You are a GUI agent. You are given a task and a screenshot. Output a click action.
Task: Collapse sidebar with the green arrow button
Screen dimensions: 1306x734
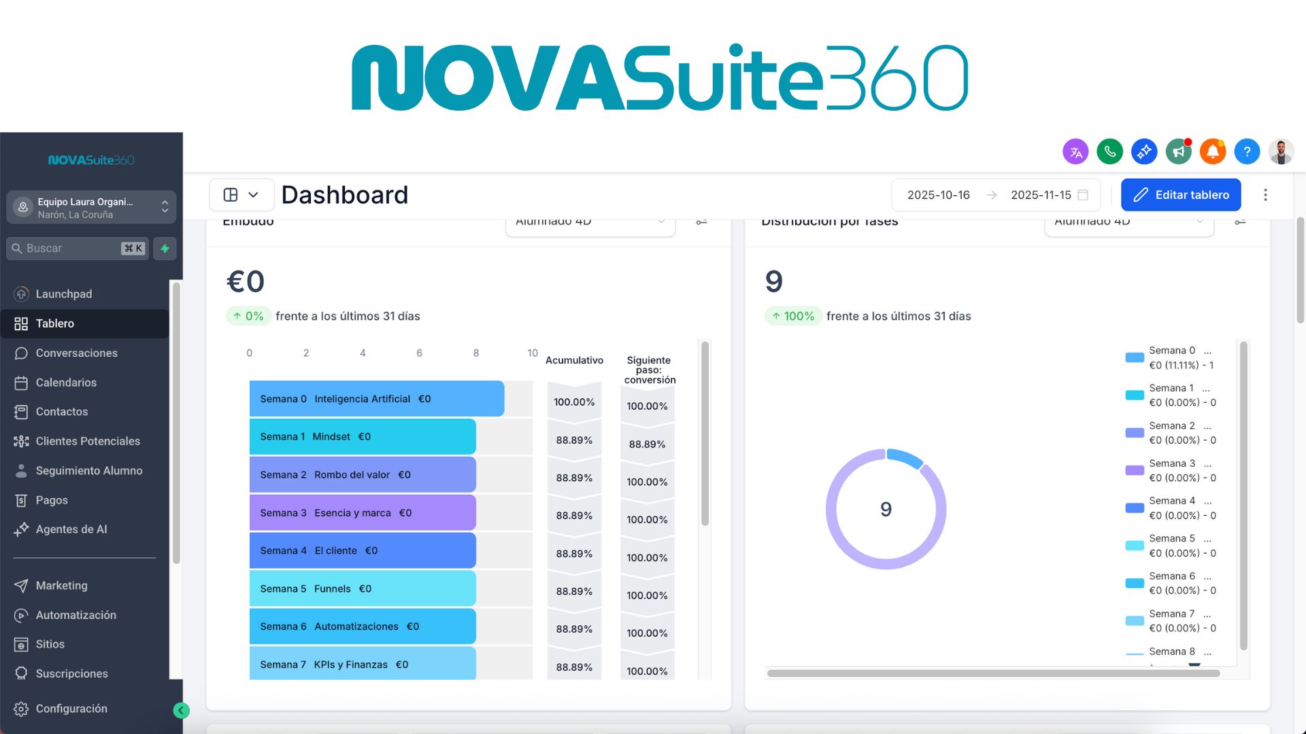coord(181,710)
